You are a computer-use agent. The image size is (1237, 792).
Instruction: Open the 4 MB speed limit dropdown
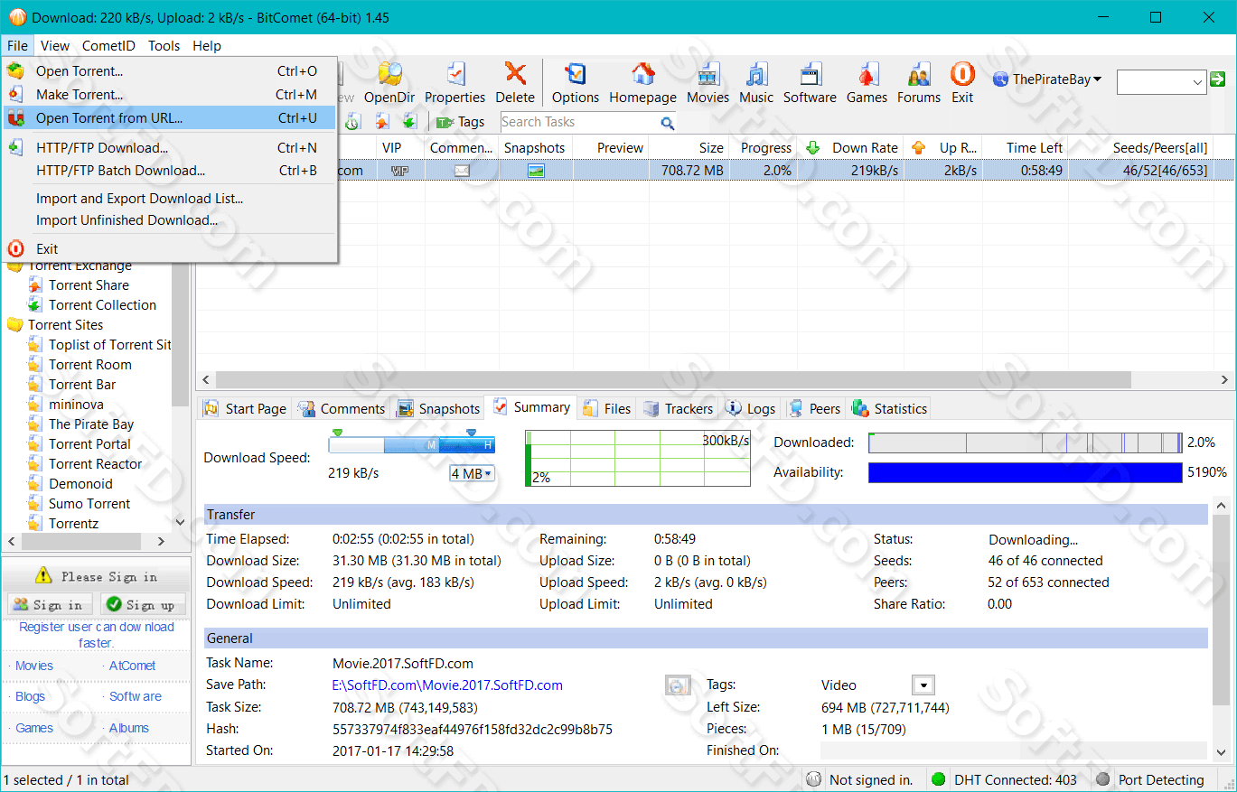pos(472,473)
